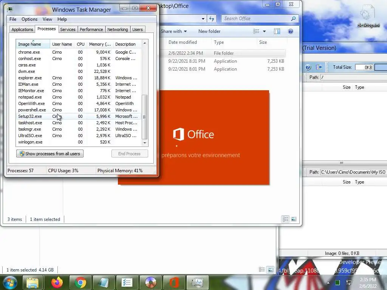Select the UltraISO.exe process

(79, 136)
